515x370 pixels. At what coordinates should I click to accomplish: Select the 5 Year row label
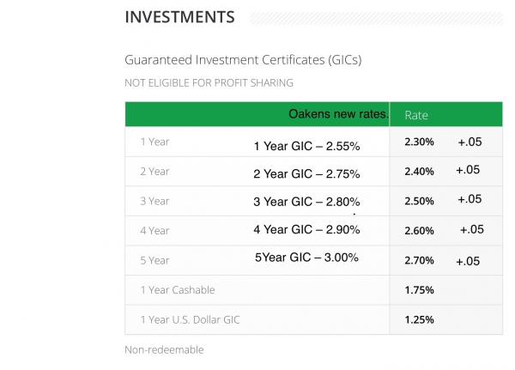point(155,260)
